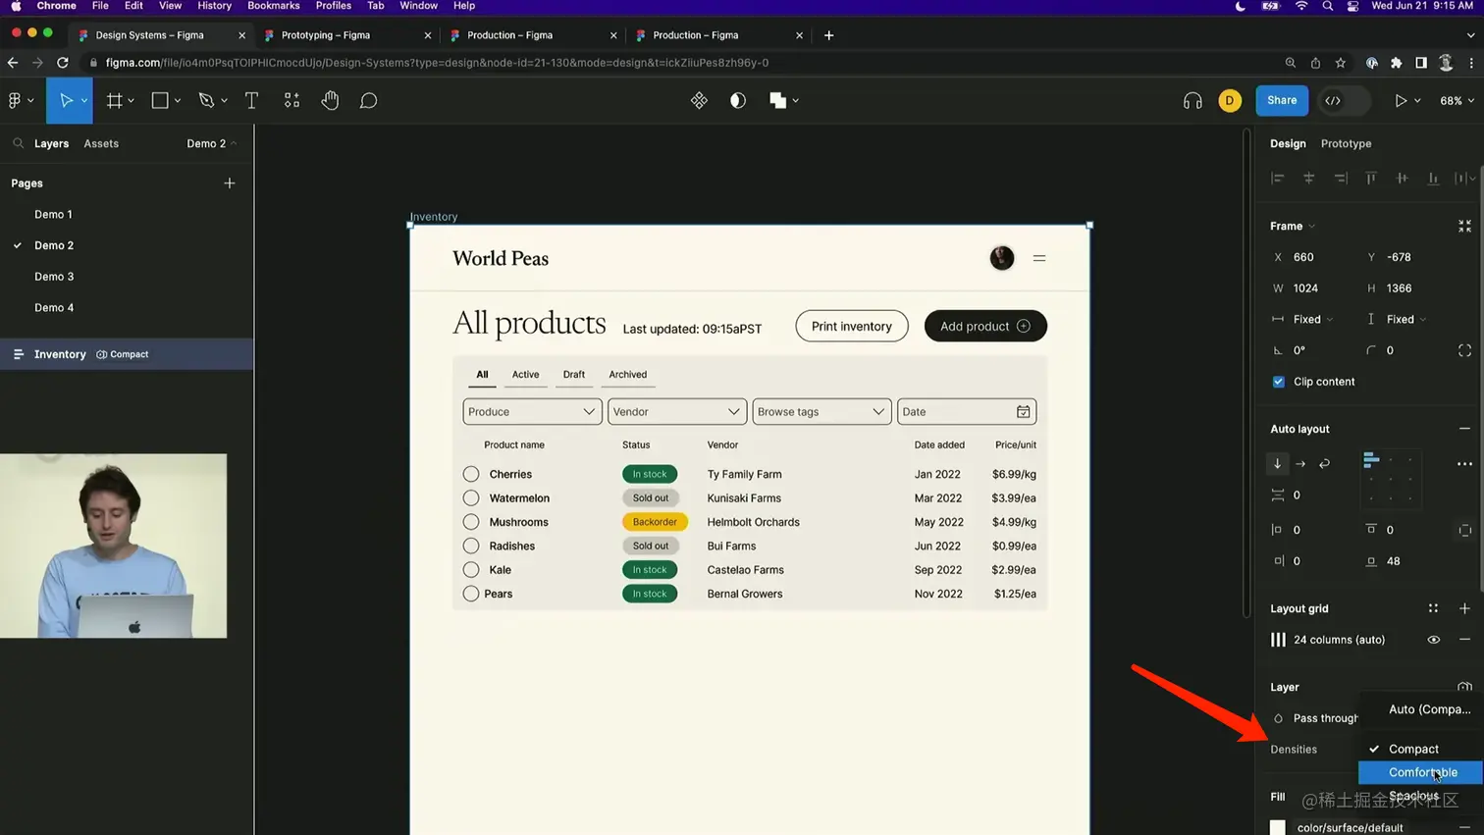Open Auto layout advanced settings dots
The image size is (1484, 835).
[x=1464, y=464]
